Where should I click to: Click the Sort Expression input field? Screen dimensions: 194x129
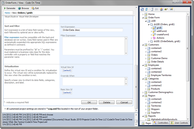tap(93, 30)
